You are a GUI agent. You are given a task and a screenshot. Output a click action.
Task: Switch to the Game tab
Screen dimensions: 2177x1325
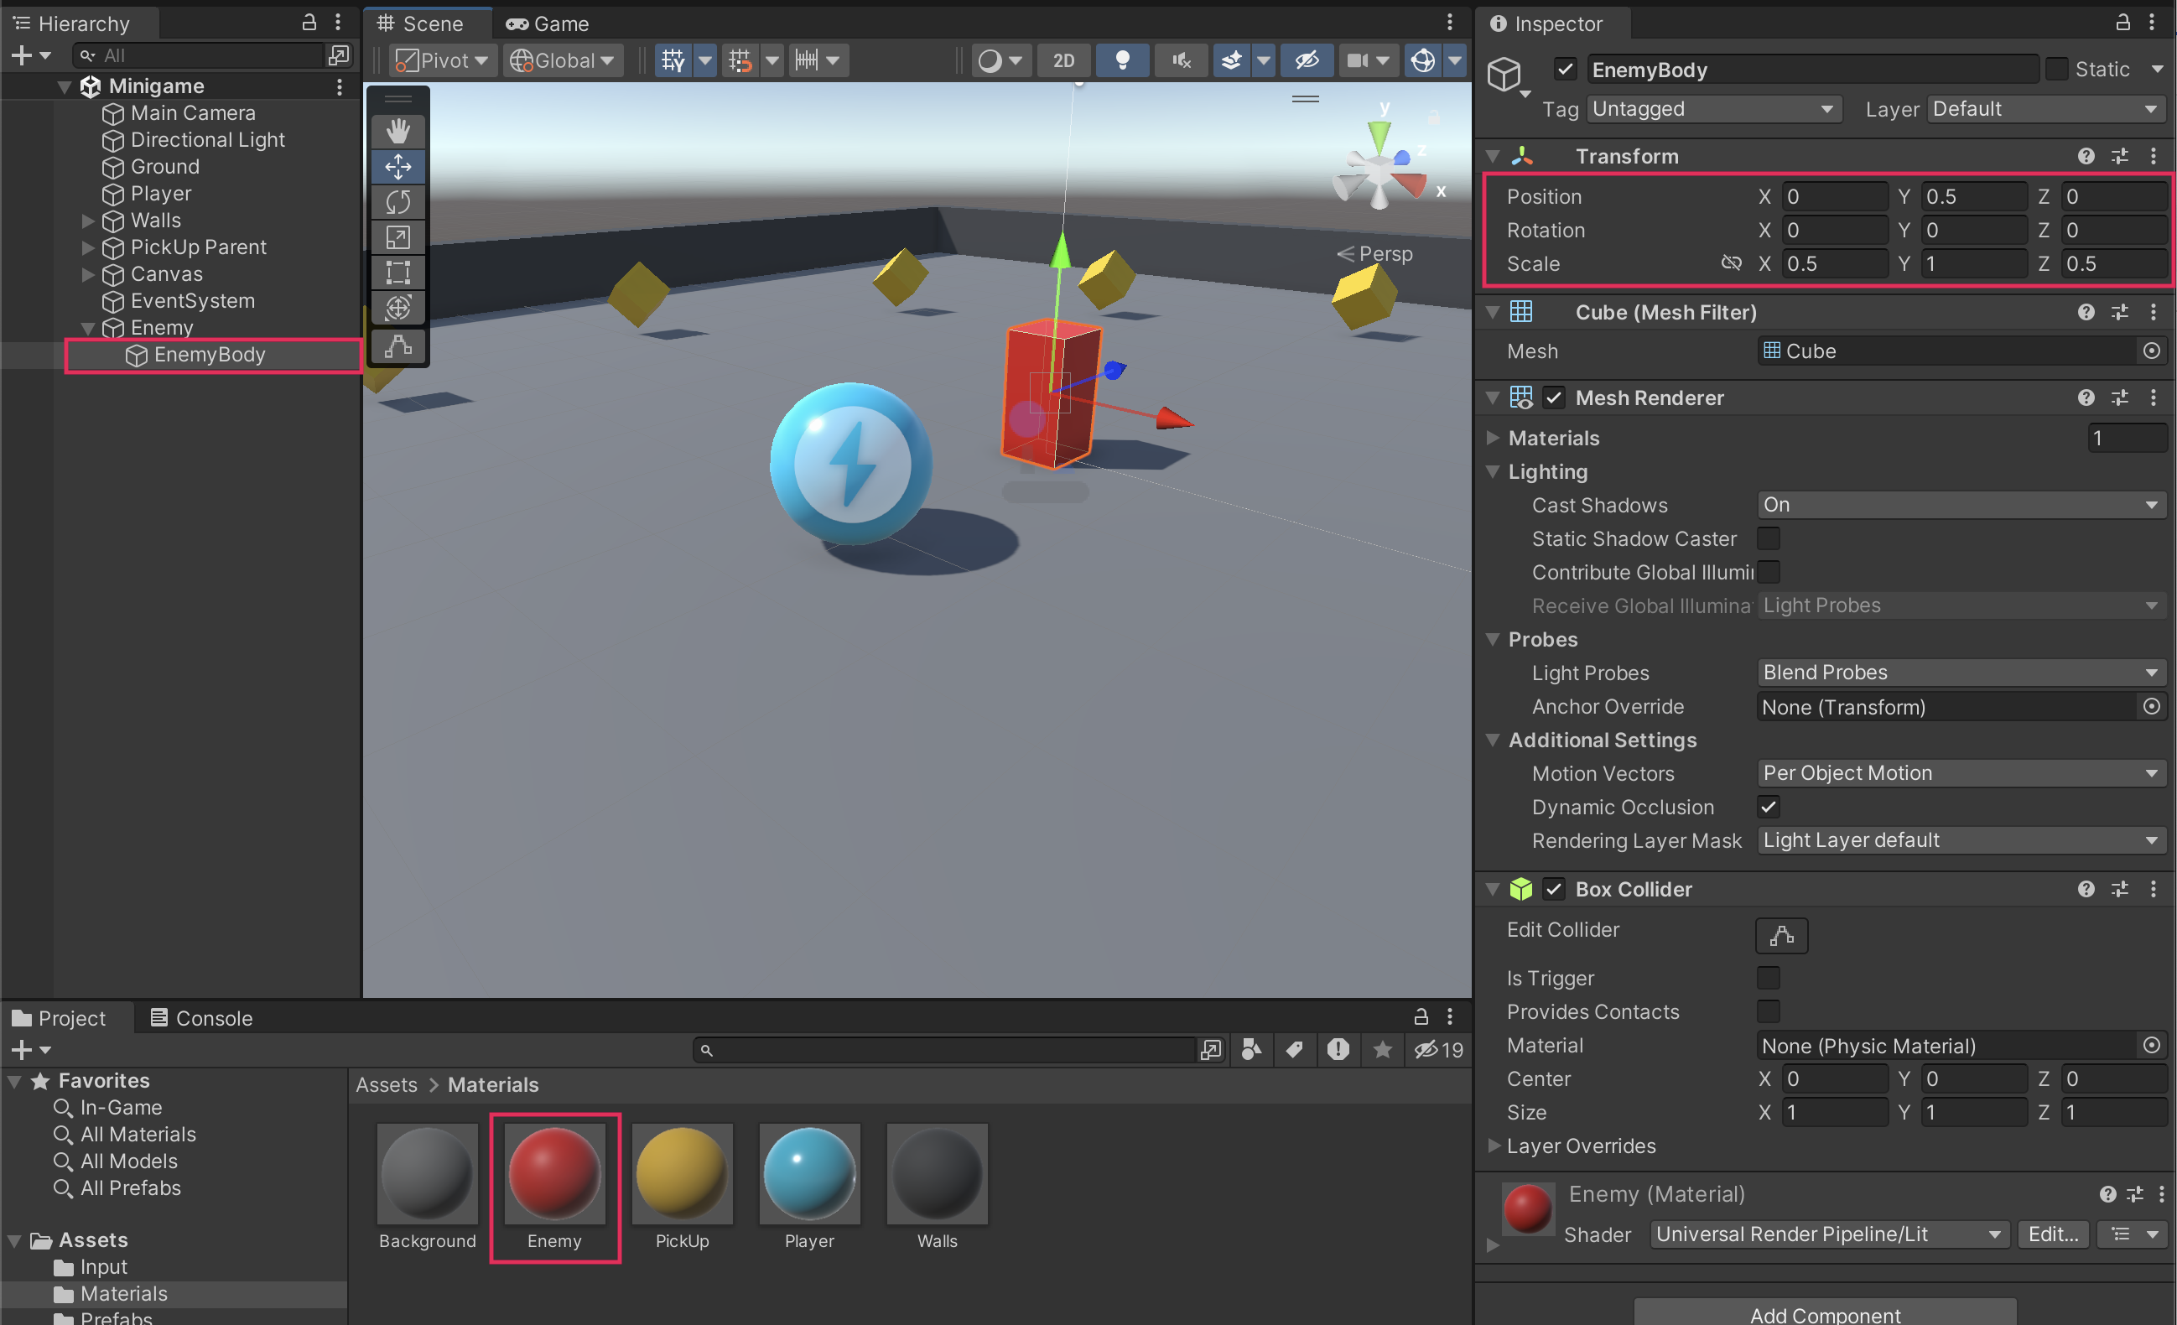pyautogui.click(x=548, y=23)
